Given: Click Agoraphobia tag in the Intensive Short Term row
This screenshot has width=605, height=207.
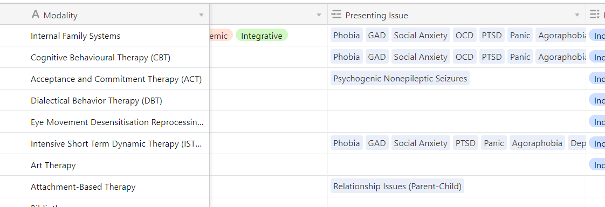Looking at the screenshot, I should coord(537,143).
